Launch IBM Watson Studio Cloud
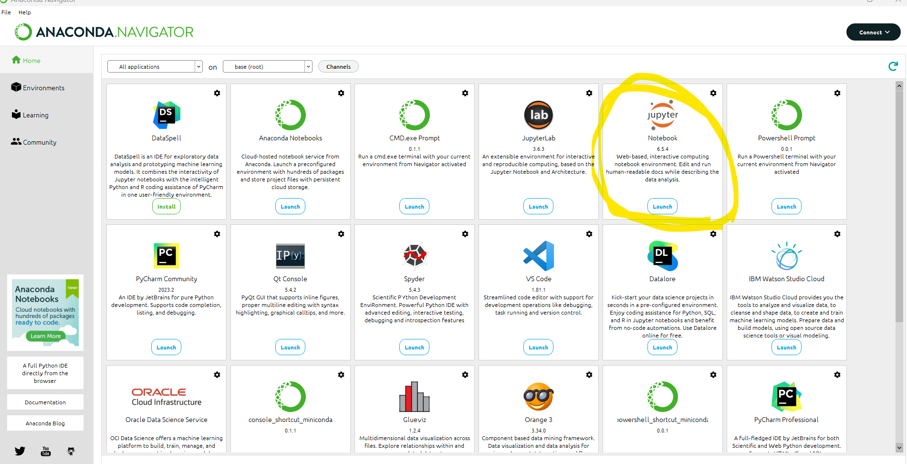 [786, 348]
